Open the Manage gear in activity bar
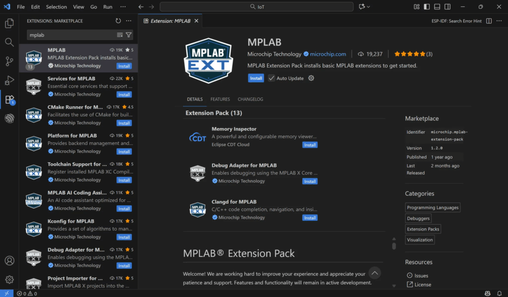508x297 pixels. click(x=9, y=280)
